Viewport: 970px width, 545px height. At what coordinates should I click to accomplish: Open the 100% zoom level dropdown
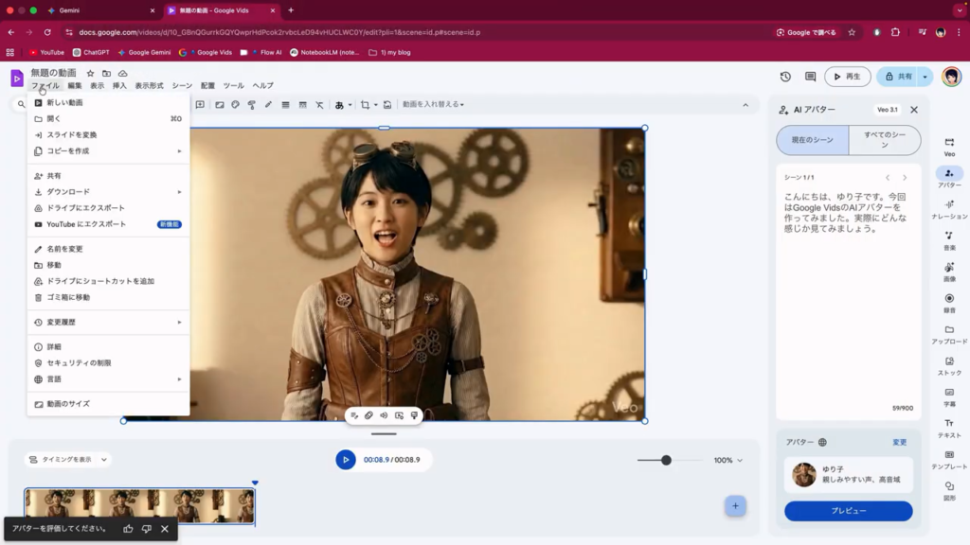[727, 461]
